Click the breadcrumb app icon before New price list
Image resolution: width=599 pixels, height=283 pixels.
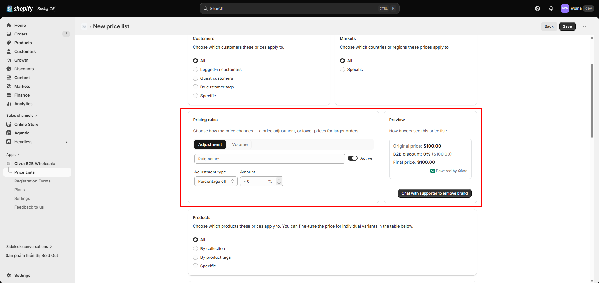[84, 26]
